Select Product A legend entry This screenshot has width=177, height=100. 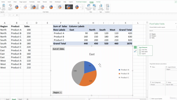click(x=124, y=70)
